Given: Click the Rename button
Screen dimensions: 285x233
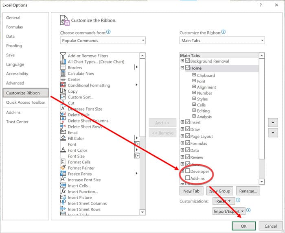Looking at the screenshot, I should coord(248,191).
